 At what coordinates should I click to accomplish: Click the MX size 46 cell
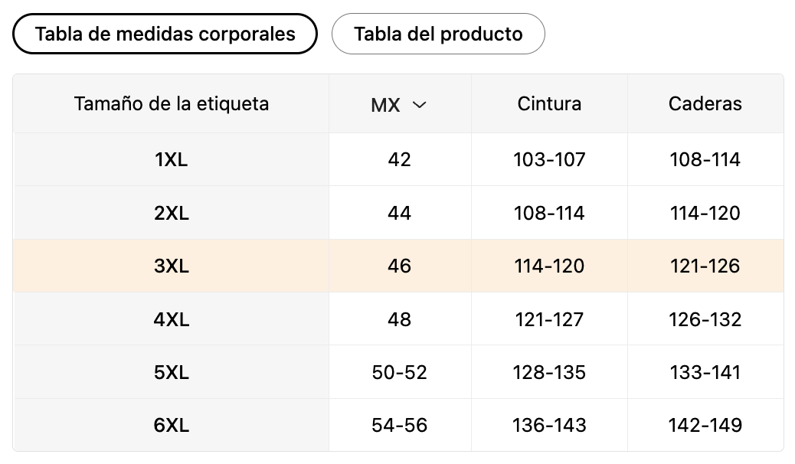tap(400, 266)
